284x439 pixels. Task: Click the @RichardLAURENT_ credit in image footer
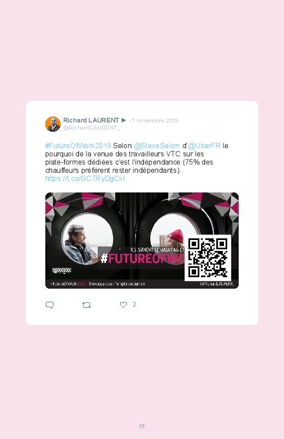217,284
